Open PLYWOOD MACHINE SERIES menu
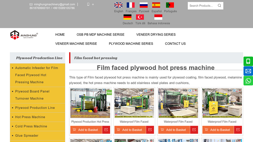 click(131, 44)
